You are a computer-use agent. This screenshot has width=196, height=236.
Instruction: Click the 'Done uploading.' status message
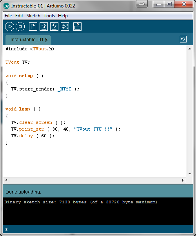pos(23,192)
